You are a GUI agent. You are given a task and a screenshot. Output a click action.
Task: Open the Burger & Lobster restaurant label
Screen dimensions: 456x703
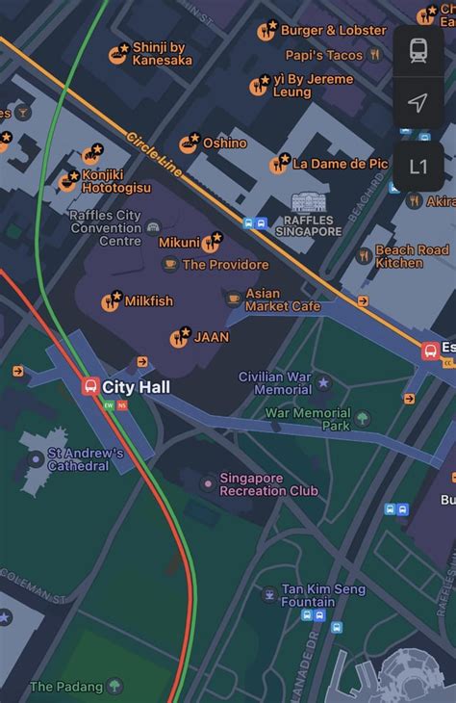pyautogui.click(x=333, y=31)
